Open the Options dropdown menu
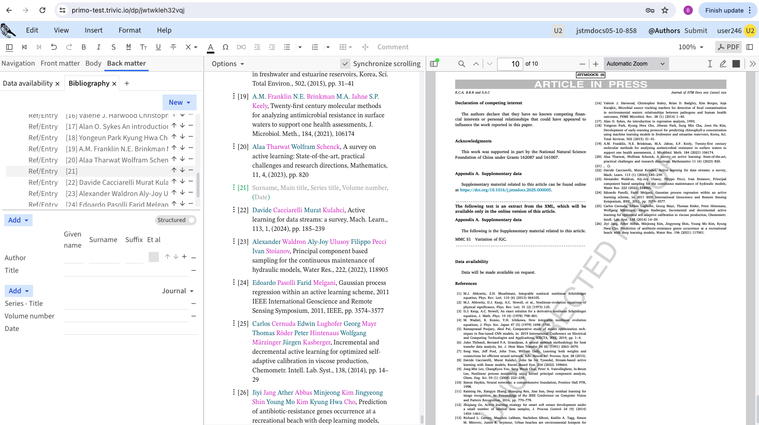This screenshot has height=425, width=759. 228,64
